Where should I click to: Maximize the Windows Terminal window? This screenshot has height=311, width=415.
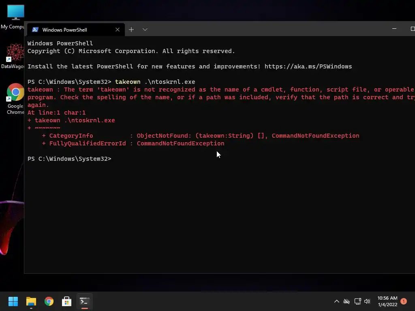pyautogui.click(x=412, y=29)
